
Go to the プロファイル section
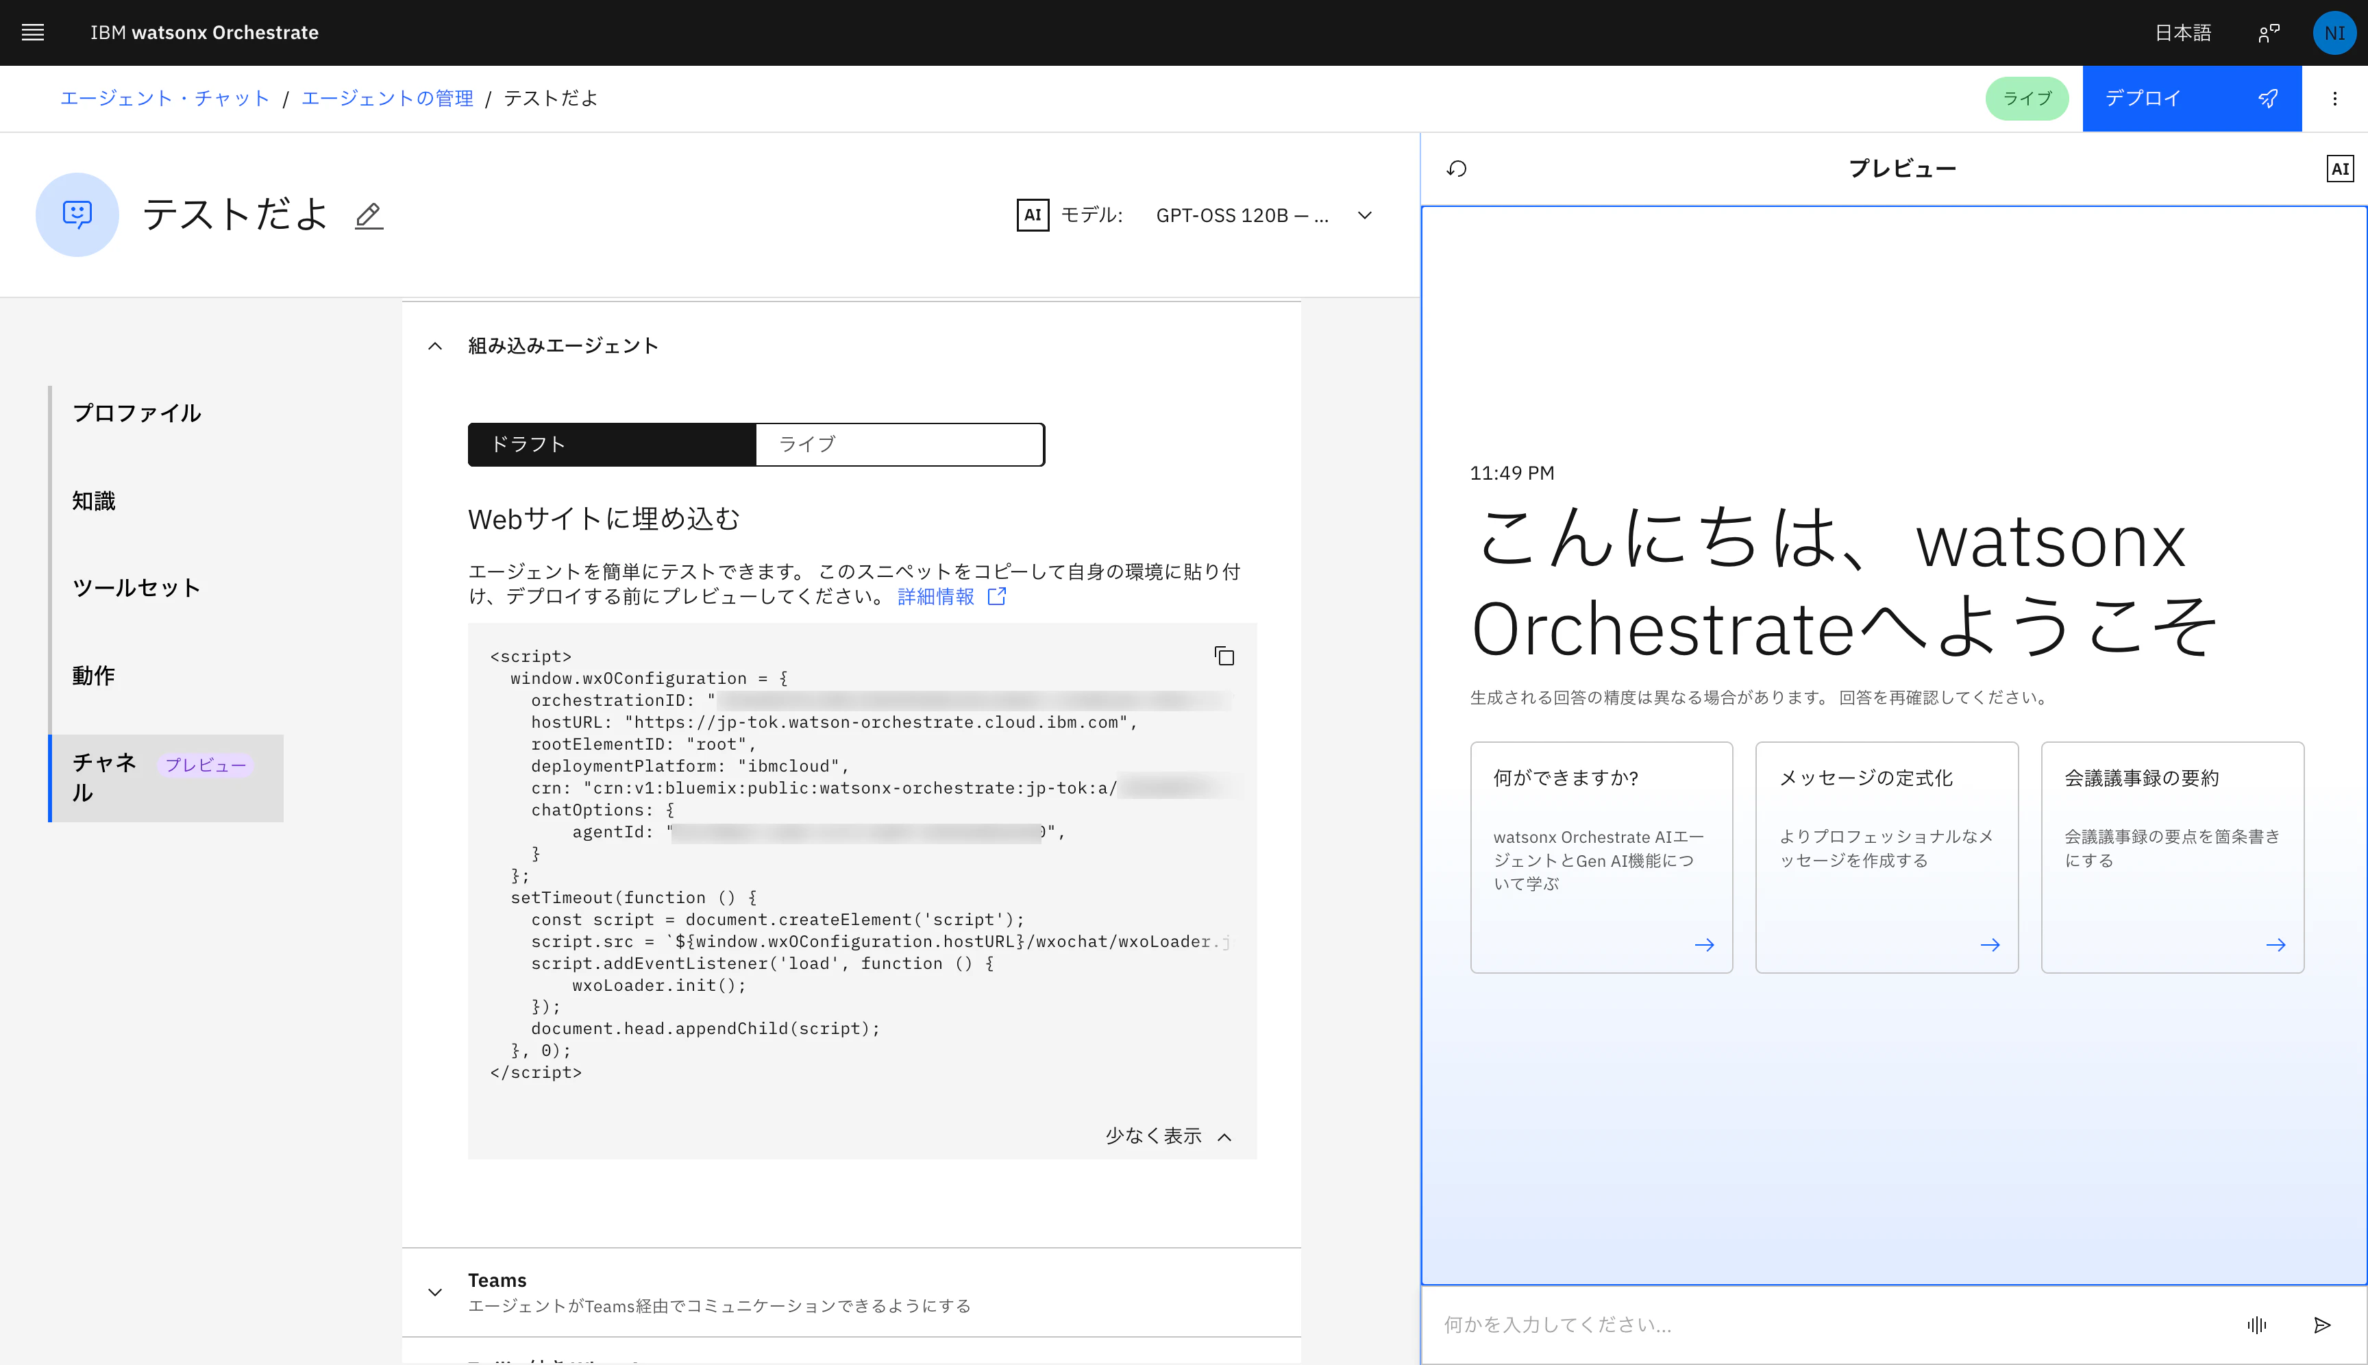click(x=137, y=413)
